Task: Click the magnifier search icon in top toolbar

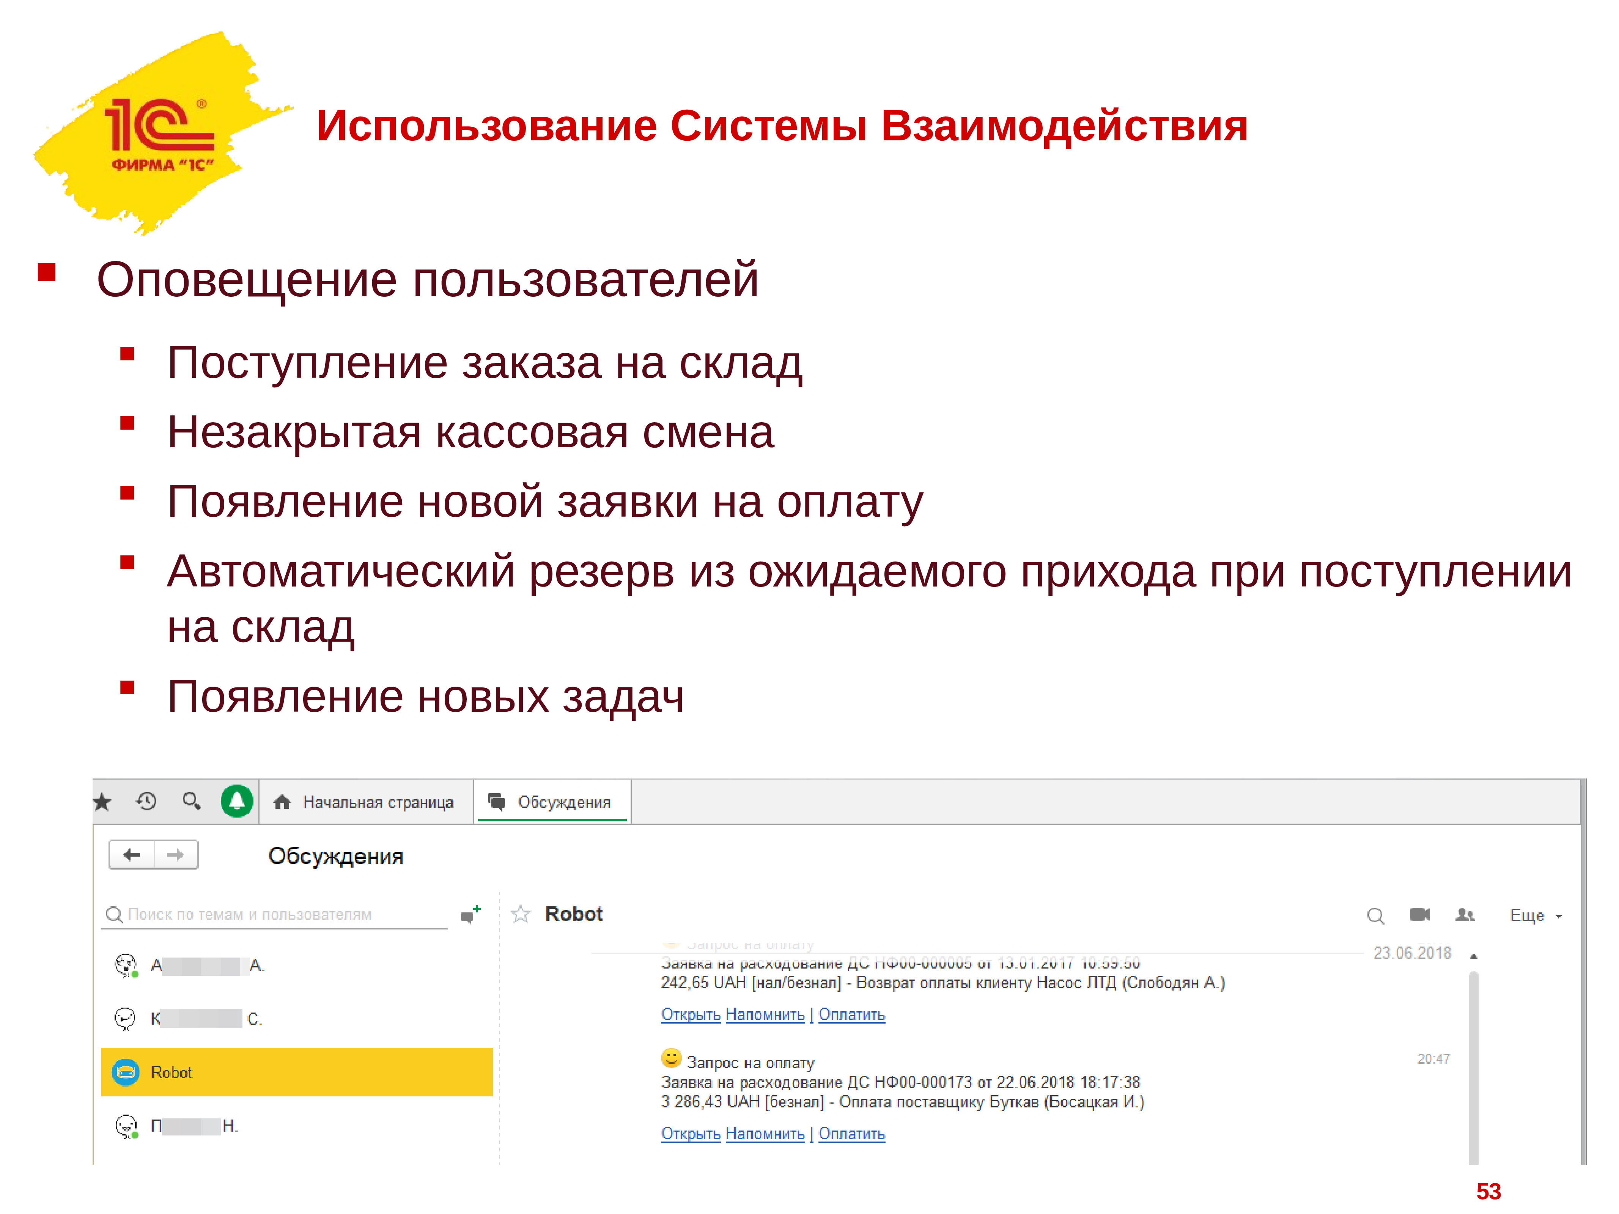Action: point(192,801)
